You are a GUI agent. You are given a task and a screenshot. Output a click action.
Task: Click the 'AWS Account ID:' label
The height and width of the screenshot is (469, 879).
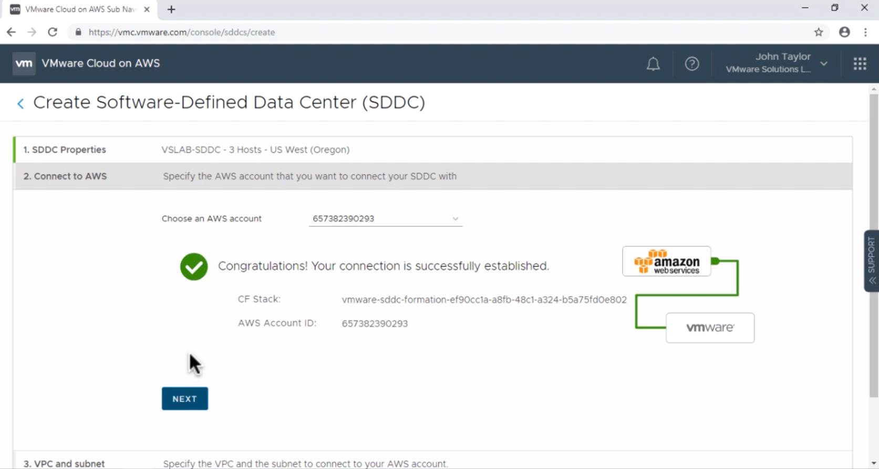point(277,323)
